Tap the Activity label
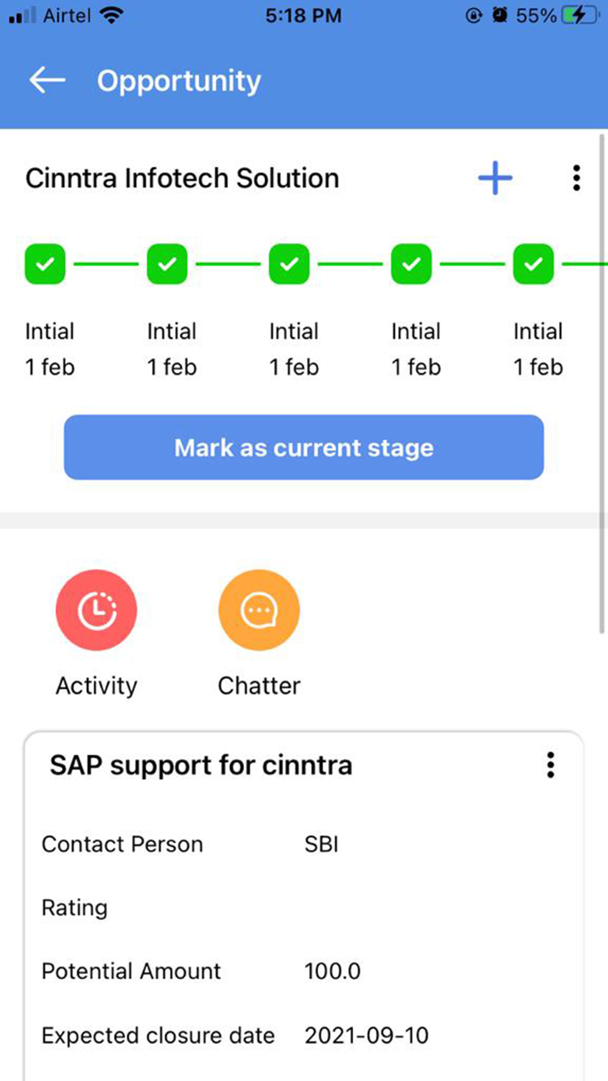This screenshot has height=1081, width=608. pyautogui.click(x=96, y=686)
